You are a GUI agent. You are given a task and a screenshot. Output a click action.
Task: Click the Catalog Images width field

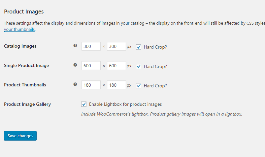pyautogui.click(x=91, y=46)
